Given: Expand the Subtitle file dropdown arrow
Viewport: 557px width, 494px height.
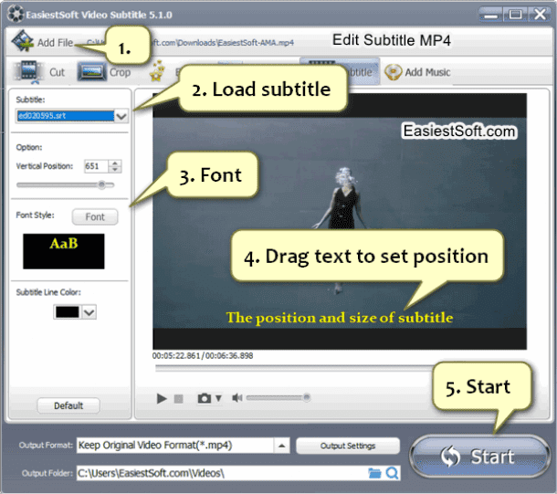Looking at the screenshot, I should pyautogui.click(x=121, y=116).
